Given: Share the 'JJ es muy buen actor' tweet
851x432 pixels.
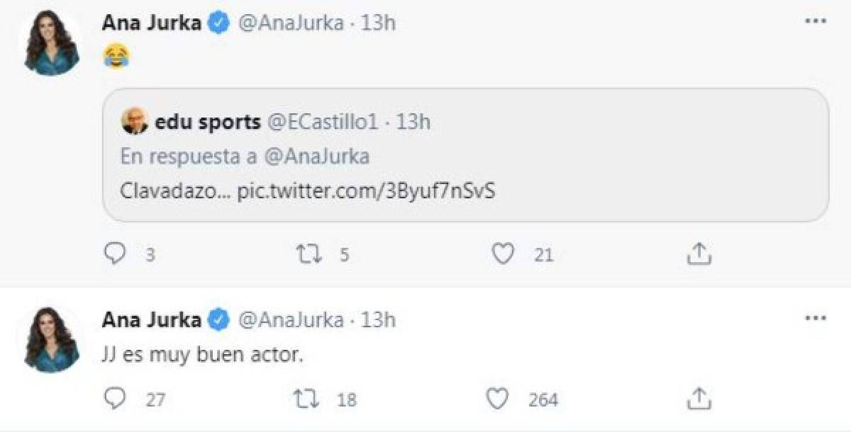Looking at the screenshot, I should coord(699,399).
